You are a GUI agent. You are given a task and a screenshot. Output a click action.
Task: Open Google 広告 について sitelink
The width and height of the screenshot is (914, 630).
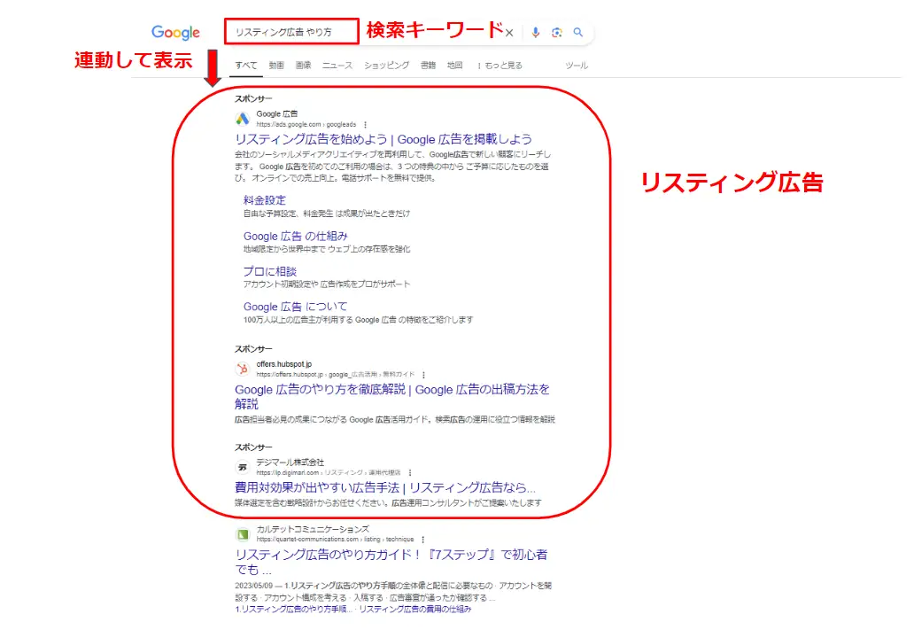[296, 307]
